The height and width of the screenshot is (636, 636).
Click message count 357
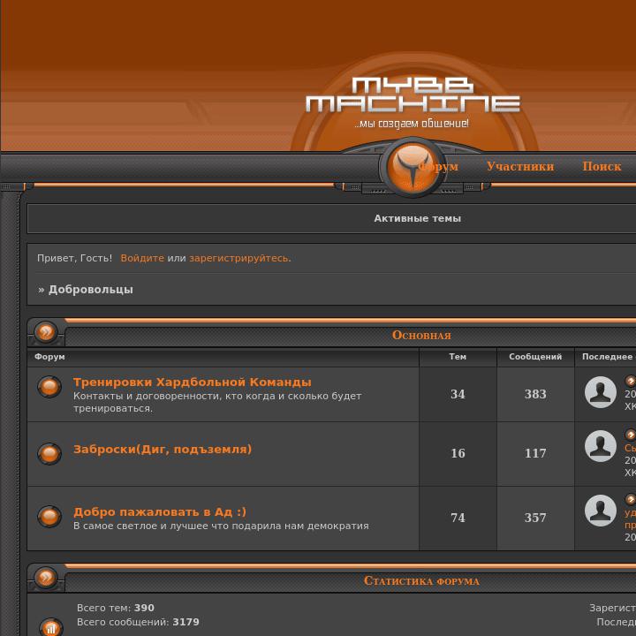[x=535, y=518]
